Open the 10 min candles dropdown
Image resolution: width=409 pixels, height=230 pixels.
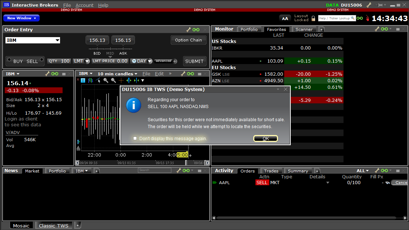point(118,74)
